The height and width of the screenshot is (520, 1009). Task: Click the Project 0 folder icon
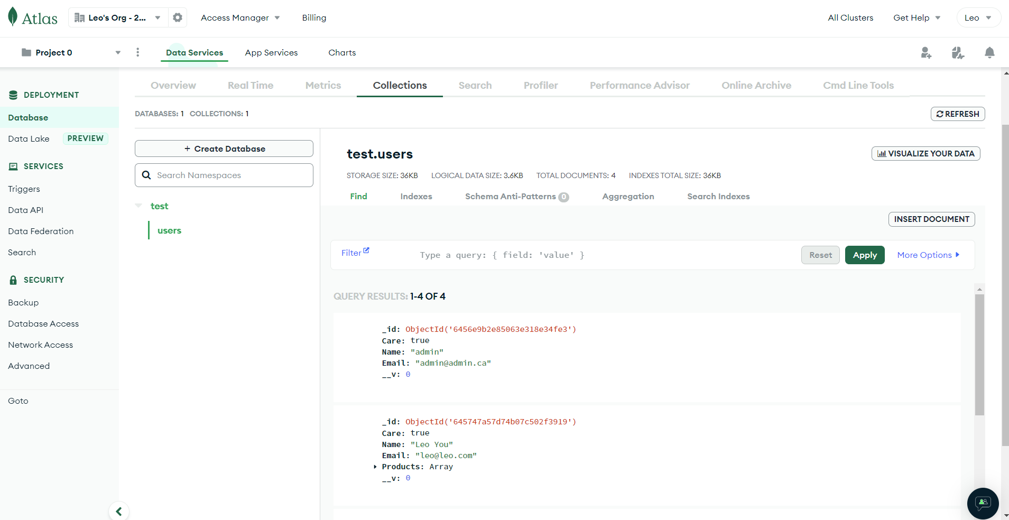click(x=26, y=52)
